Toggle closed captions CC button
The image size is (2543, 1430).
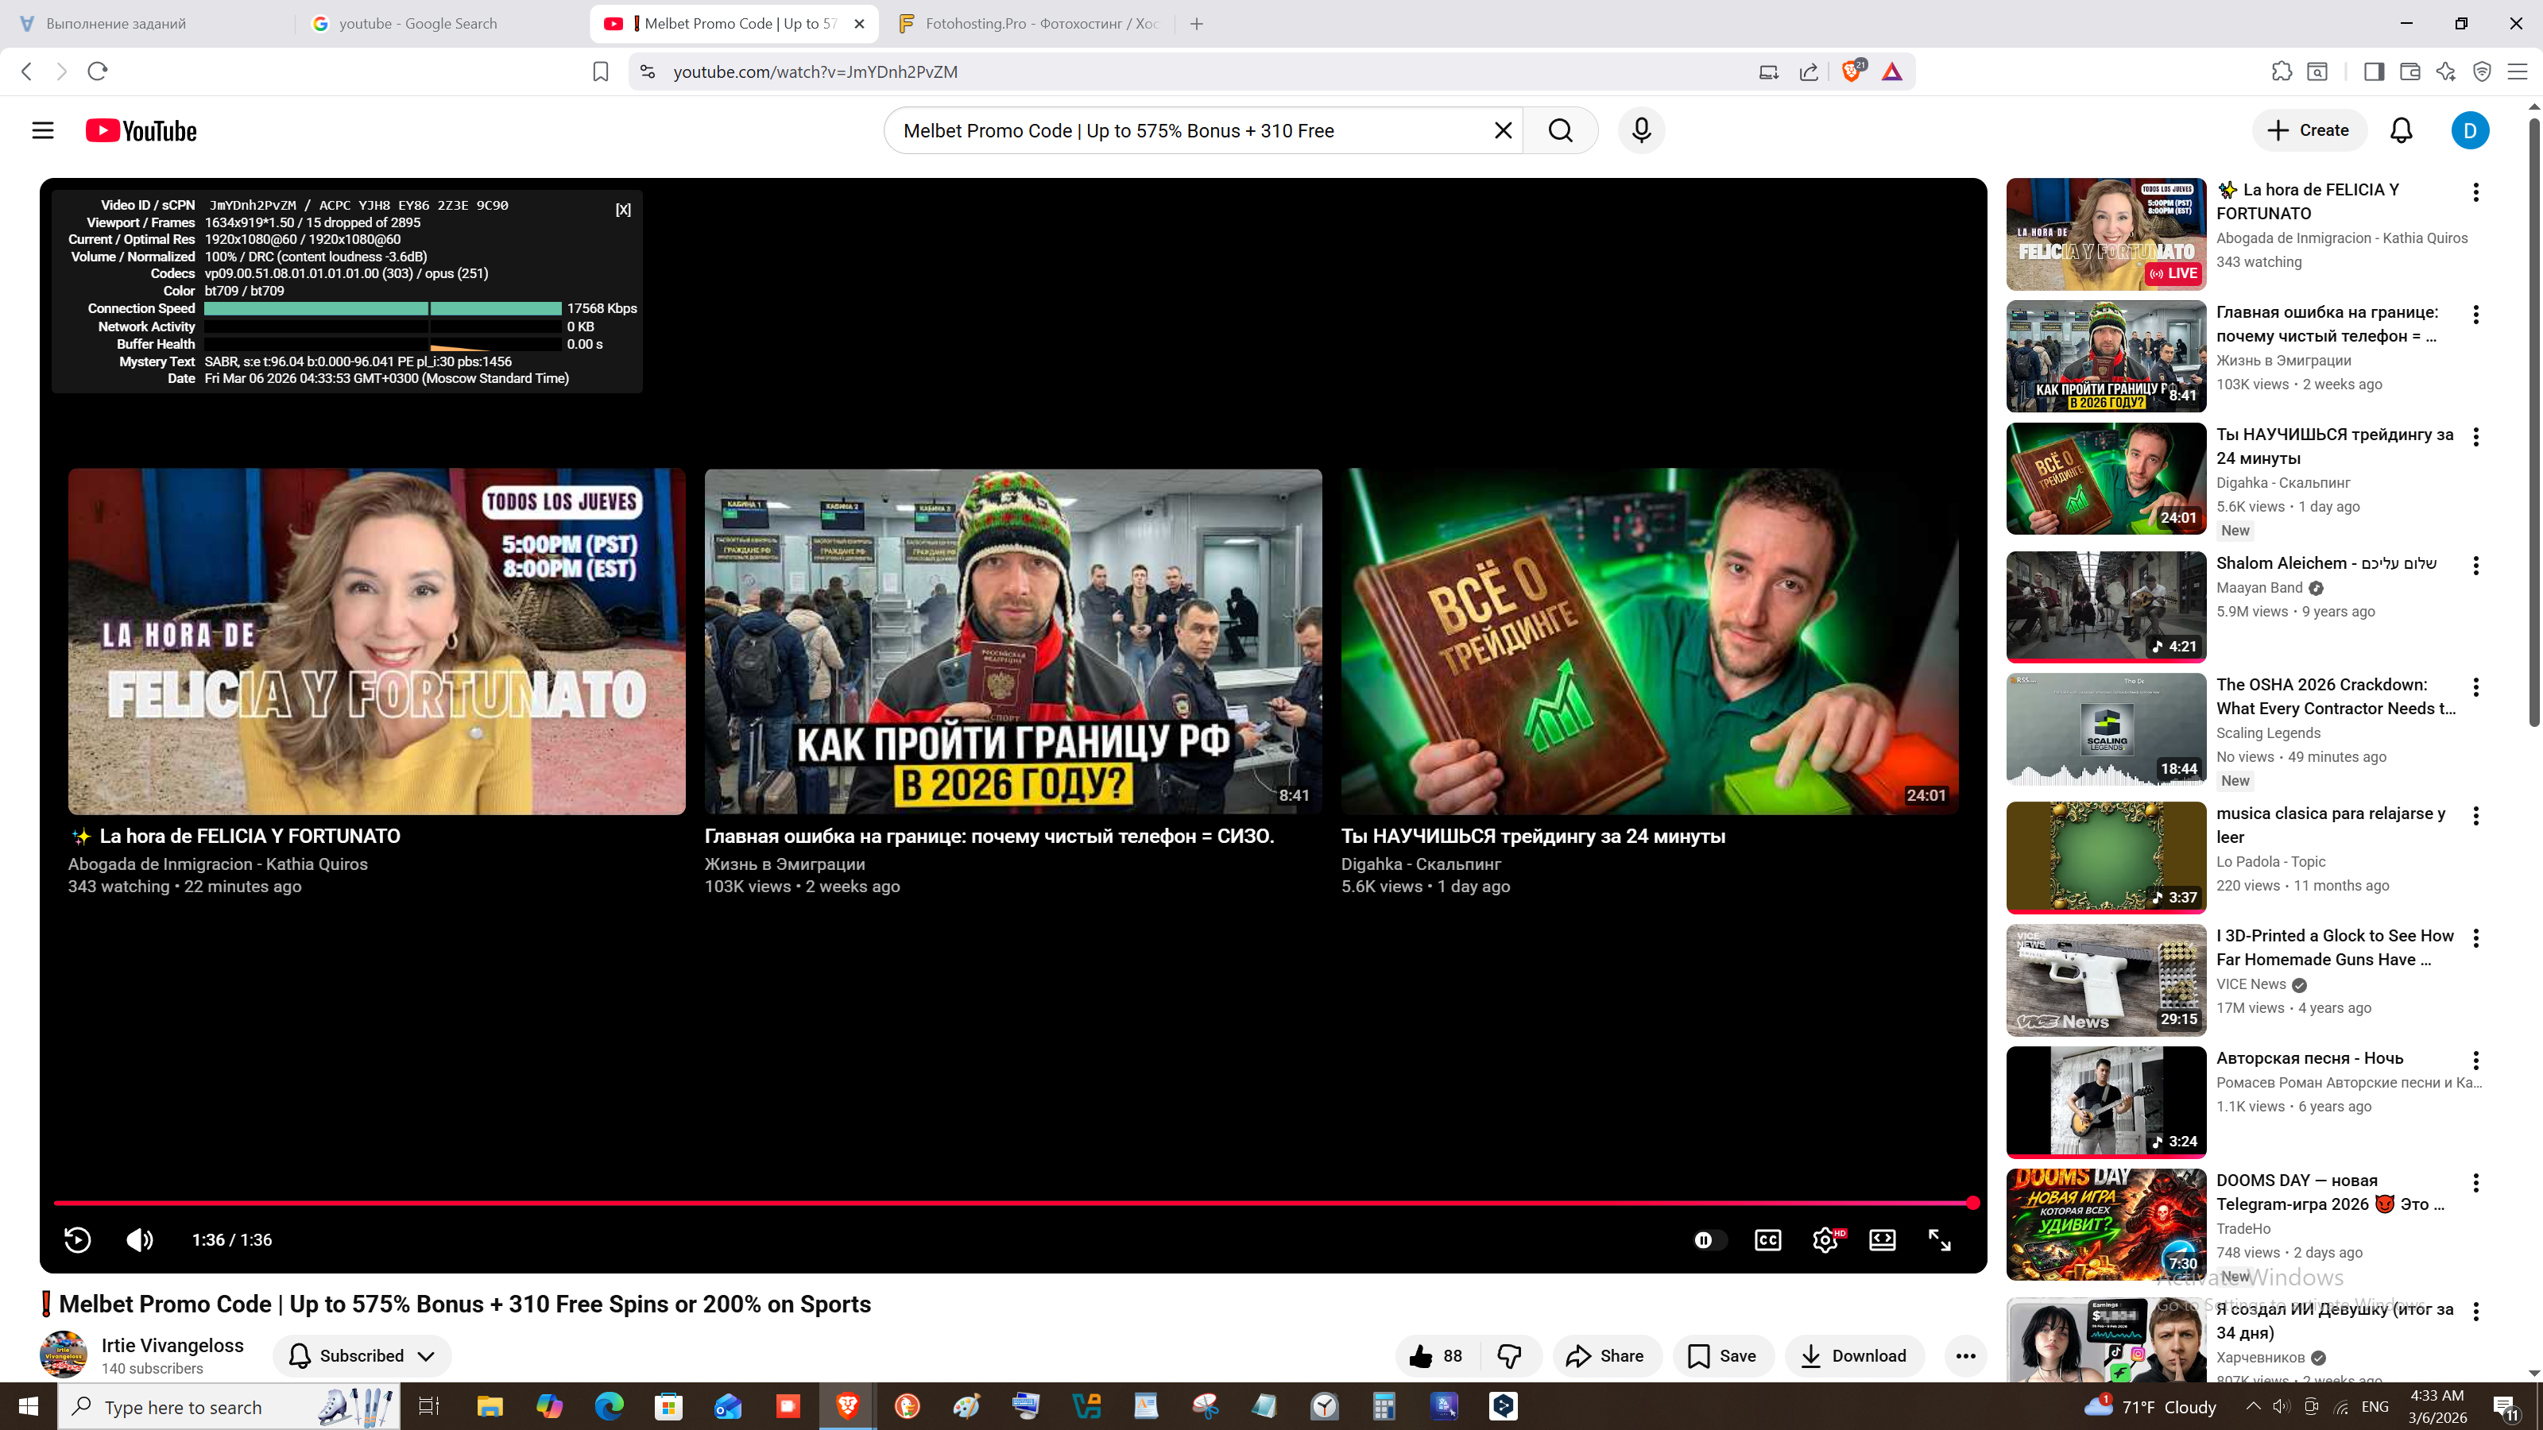(x=1767, y=1239)
